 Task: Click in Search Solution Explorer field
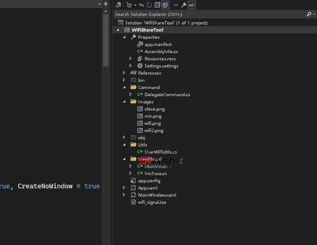click(x=209, y=14)
